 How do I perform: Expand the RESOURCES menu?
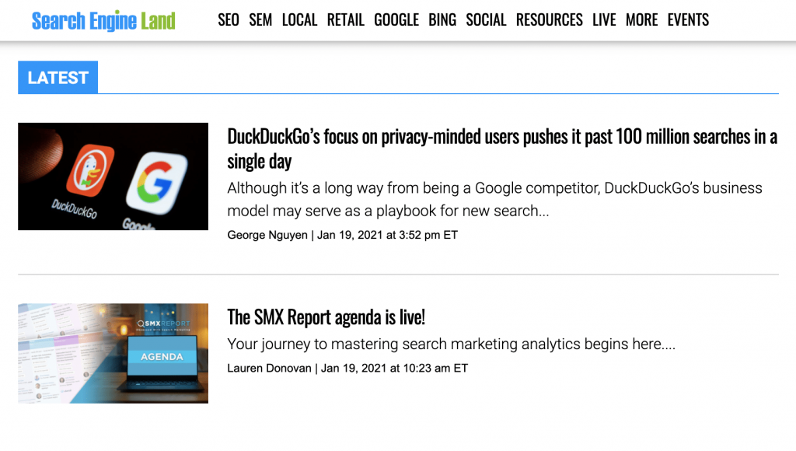[x=549, y=20]
